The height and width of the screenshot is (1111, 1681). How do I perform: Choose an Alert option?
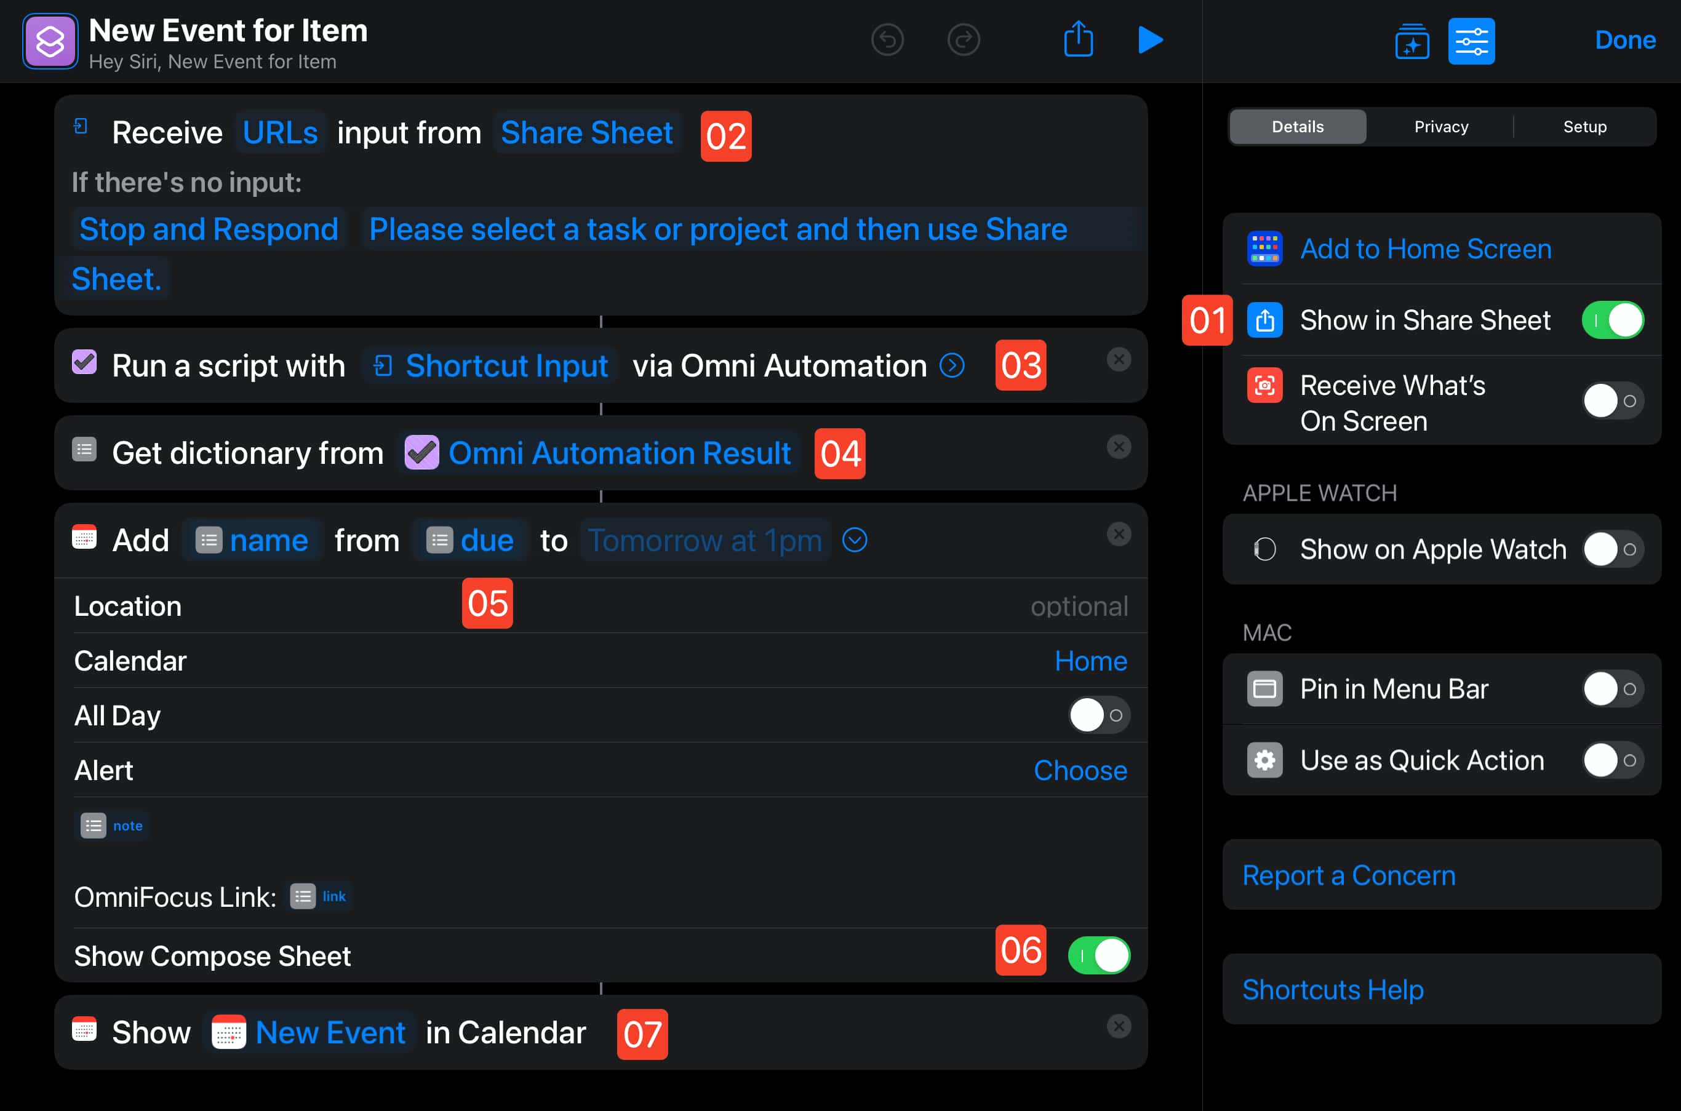tap(1080, 770)
